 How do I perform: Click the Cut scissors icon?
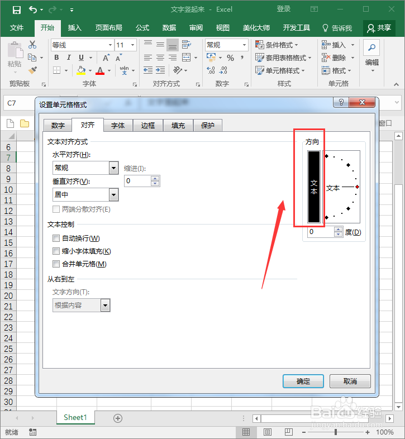point(32,45)
